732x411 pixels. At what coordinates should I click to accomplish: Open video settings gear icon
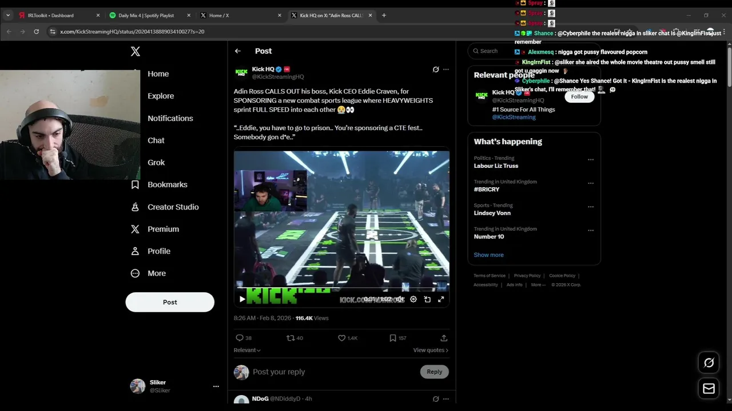[x=413, y=299]
